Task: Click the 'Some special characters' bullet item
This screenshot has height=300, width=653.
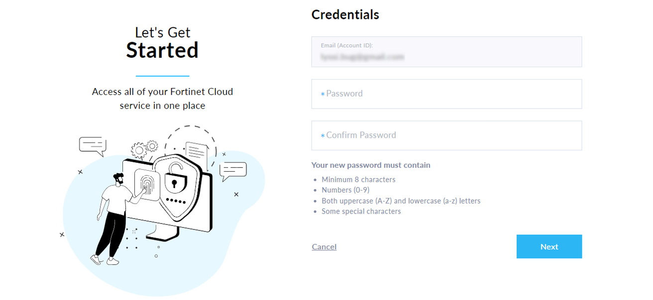Action: (361, 211)
